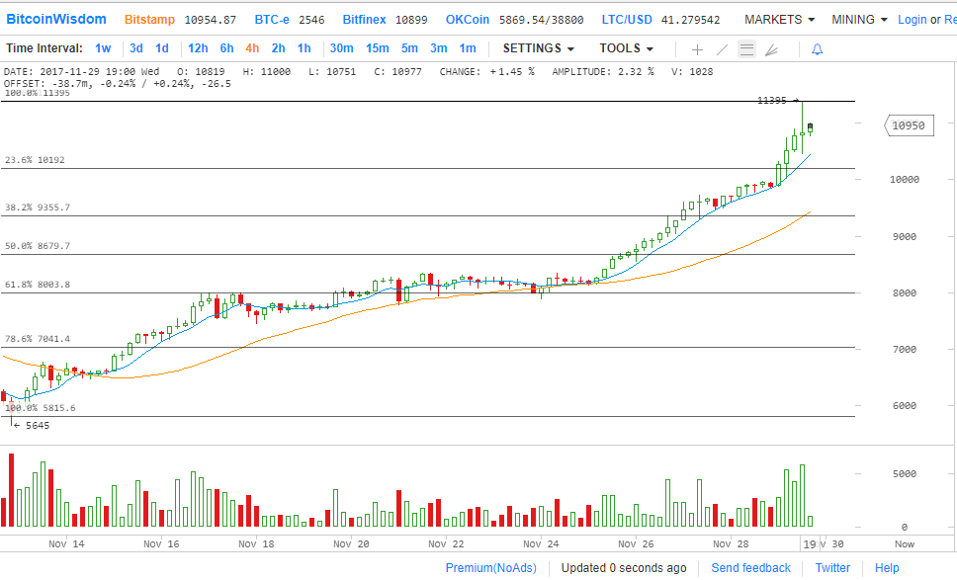
Task: Click the Send feedback link
Action: (x=750, y=567)
